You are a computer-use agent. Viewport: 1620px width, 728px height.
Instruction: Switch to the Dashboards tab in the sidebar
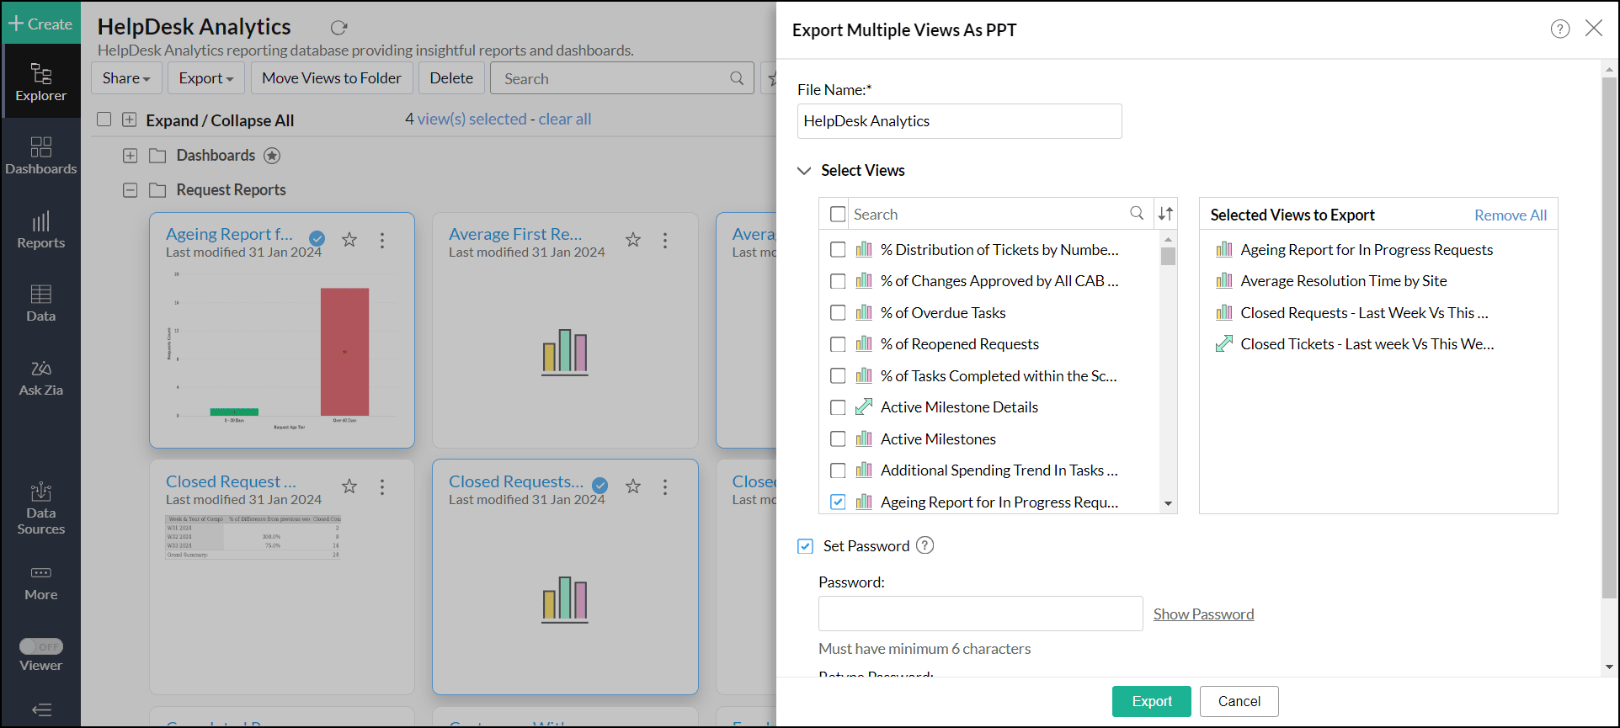tap(40, 156)
